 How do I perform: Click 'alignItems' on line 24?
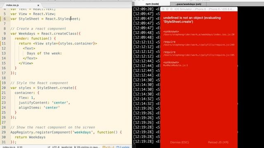point(29,108)
